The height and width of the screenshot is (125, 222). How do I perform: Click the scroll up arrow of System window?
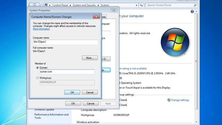(196, 11)
